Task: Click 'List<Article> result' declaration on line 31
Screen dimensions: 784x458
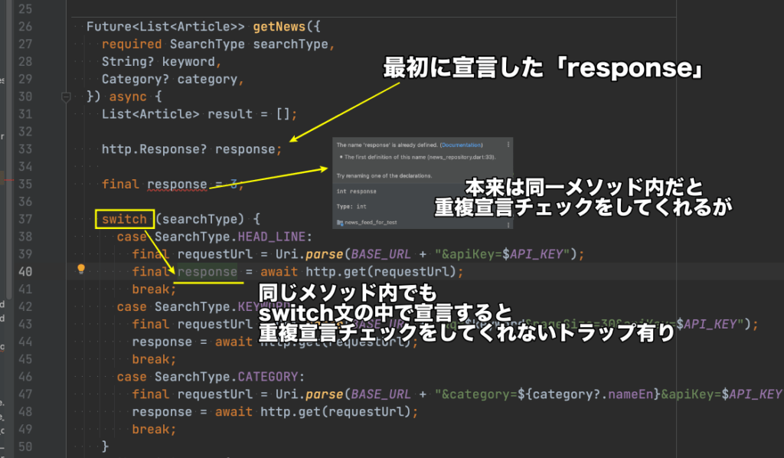Action: point(177,114)
